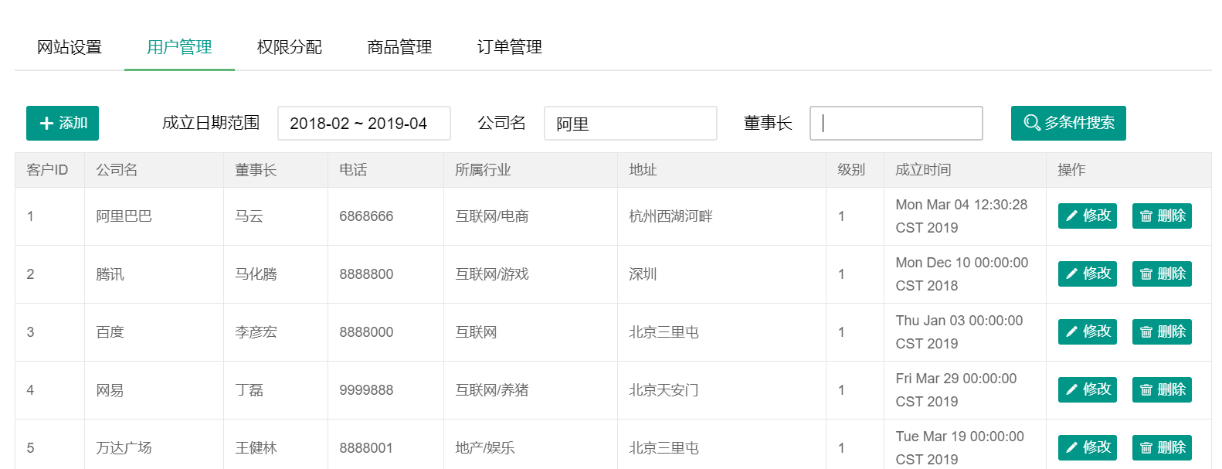Select the 马化腾 cell

click(276, 274)
